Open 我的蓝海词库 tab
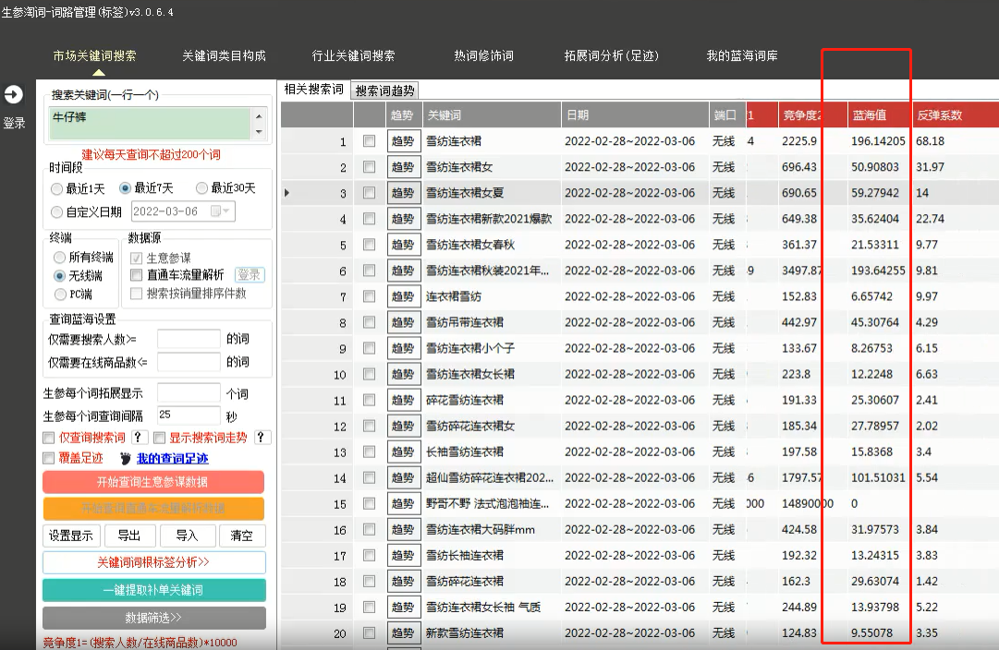The width and height of the screenshot is (999, 650). [x=742, y=56]
